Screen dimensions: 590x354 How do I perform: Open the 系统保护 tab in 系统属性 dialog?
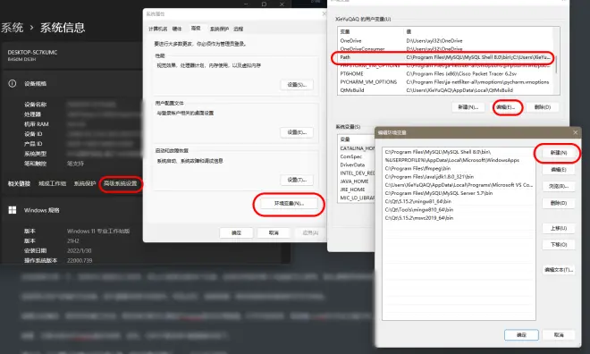(x=219, y=29)
